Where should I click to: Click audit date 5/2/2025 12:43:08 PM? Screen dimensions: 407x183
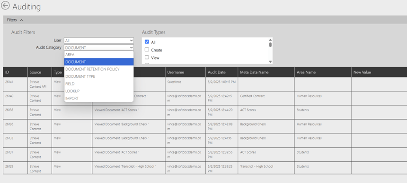221,126
